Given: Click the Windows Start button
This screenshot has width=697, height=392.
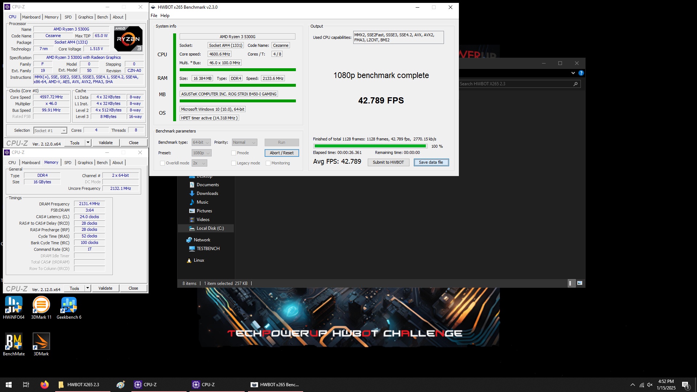Looking at the screenshot, I should point(9,385).
